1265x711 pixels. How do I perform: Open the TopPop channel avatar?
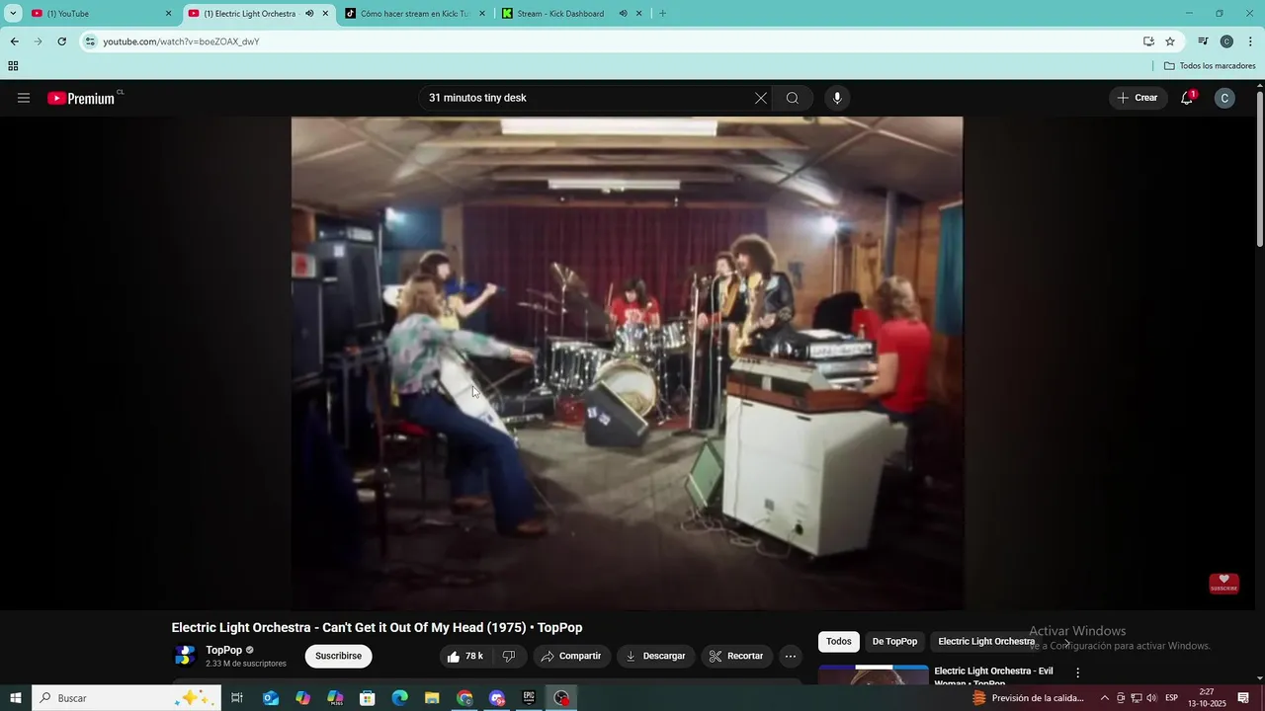coord(185,656)
